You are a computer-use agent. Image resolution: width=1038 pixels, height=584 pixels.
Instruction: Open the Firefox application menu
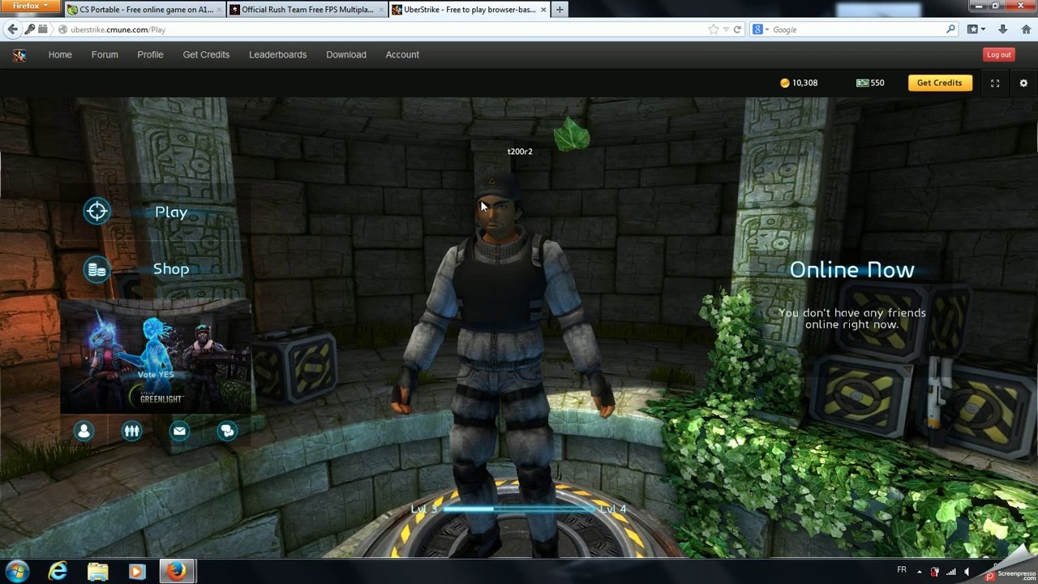[x=30, y=6]
